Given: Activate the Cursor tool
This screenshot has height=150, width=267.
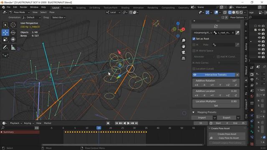Looking at the screenshot, I should [13, 25].
